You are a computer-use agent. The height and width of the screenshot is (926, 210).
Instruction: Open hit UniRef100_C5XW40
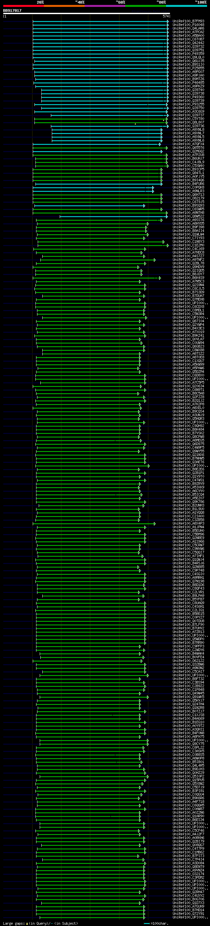point(188,166)
